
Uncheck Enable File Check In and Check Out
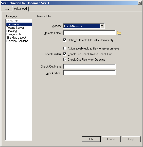click(x=65, y=54)
